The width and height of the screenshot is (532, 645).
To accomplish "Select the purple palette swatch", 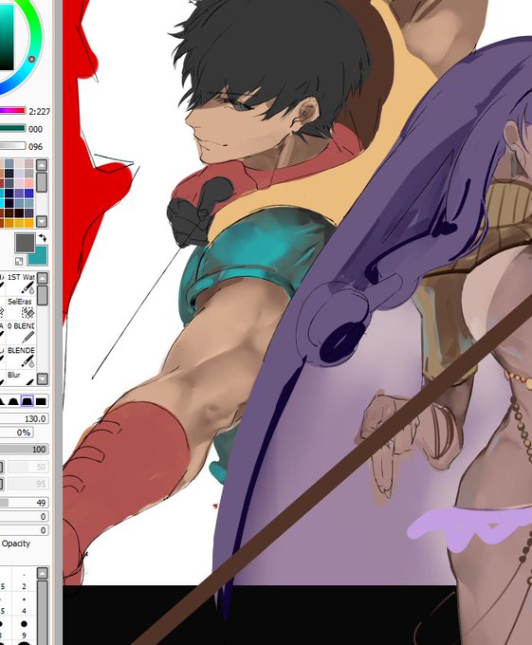I will 19,193.
